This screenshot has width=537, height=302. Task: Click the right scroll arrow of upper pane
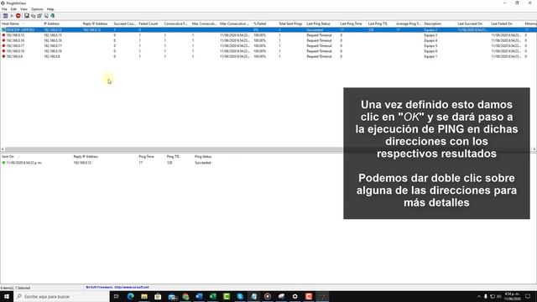pyautogui.click(x=534, y=149)
